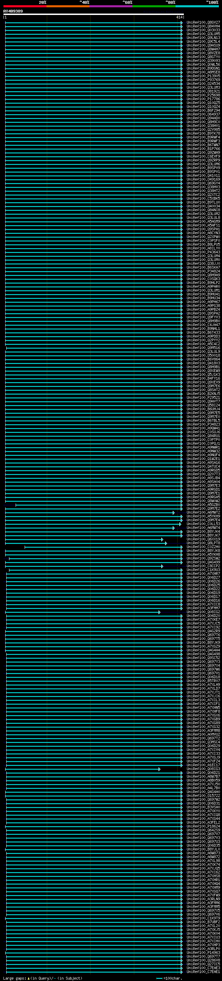The image size is (222, 981).
Task: Click hit label UniRef100_P93769
Action: [x=203, y=80]
